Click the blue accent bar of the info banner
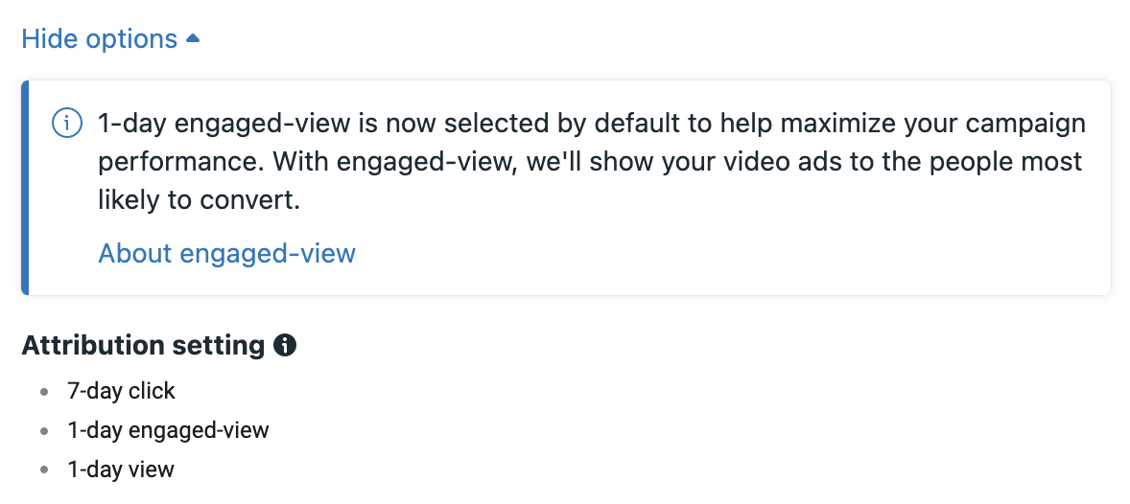This screenshot has height=504, width=1130. [25, 188]
